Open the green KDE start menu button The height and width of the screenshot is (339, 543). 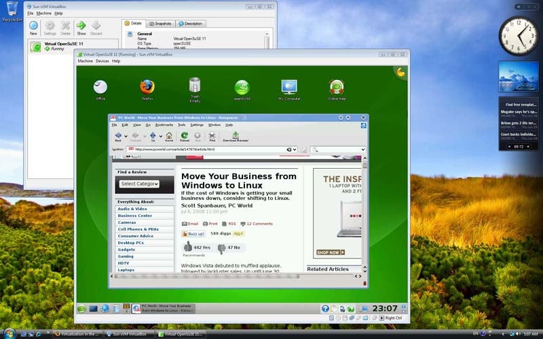[x=81, y=308]
